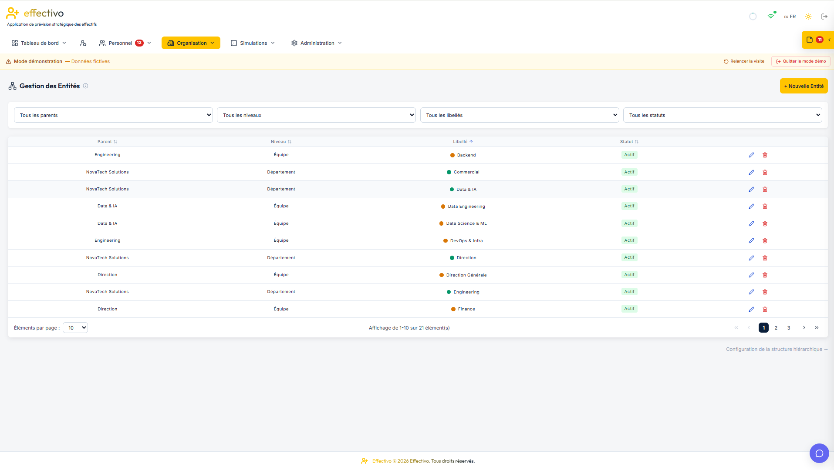Click the info icon beside Gestion des Entités
This screenshot has height=470, width=834.
click(x=85, y=86)
